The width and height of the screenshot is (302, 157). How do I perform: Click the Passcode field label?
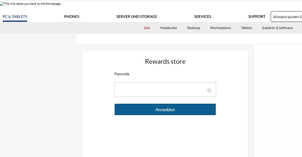(122, 74)
